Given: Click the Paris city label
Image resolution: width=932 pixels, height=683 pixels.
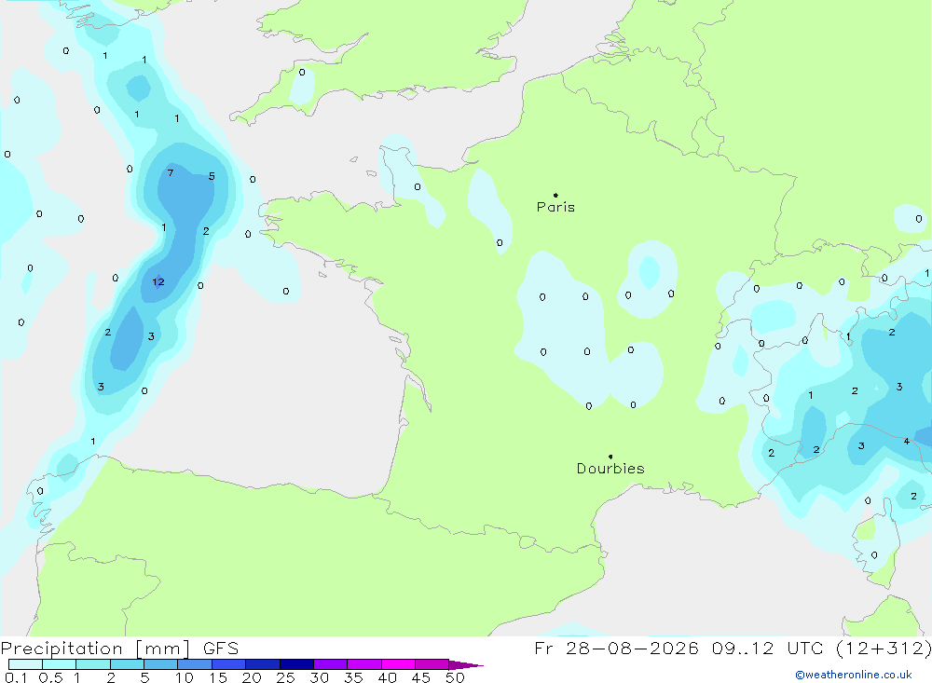Looking at the screenshot, I should tap(555, 207).
